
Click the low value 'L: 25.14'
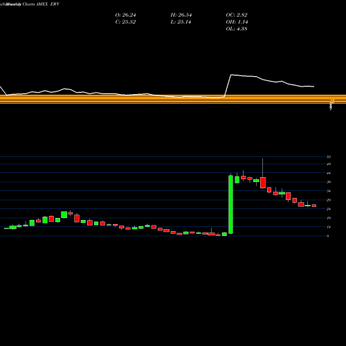181,22
